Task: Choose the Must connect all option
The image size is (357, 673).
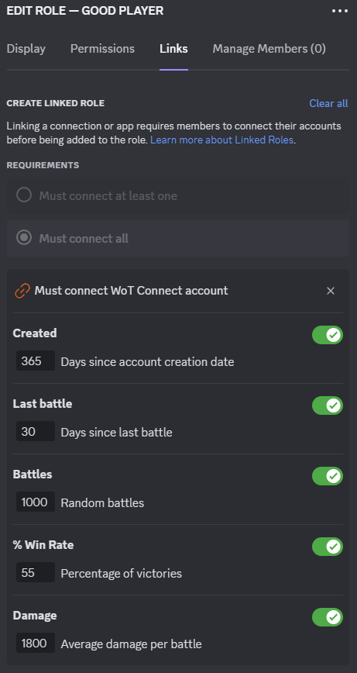Action: pyautogui.click(x=178, y=238)
